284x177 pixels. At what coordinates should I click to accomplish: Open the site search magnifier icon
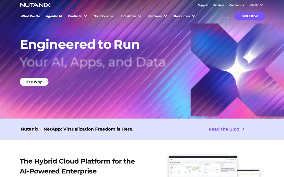[226, 16]
